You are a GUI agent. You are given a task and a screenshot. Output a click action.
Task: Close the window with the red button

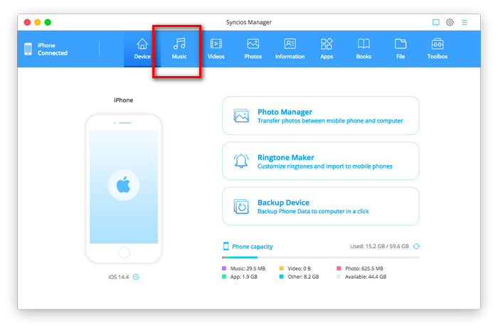(x=27, y=22)
